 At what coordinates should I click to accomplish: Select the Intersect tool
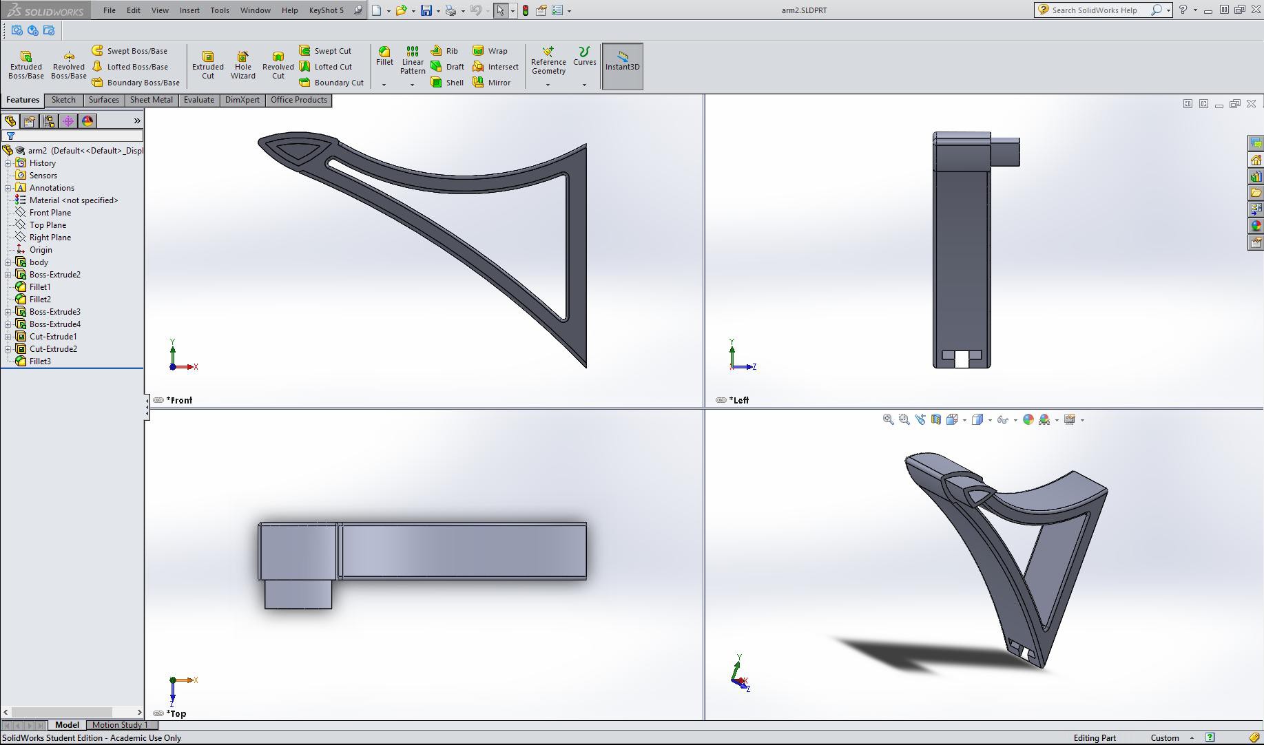pos(495,67)
